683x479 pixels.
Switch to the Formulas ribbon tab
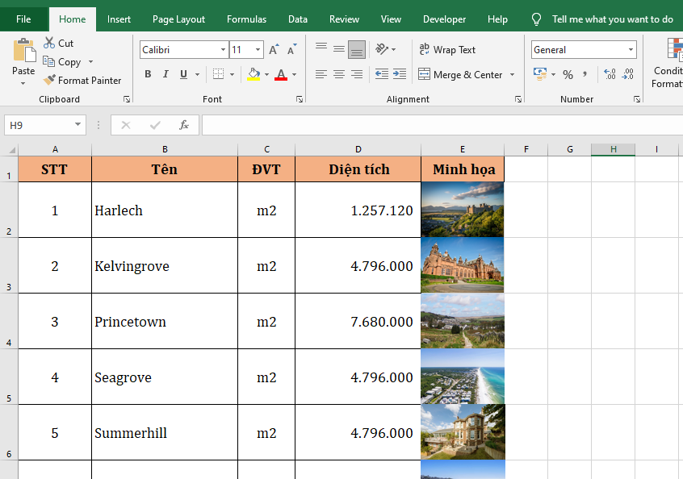coord(246,19)
